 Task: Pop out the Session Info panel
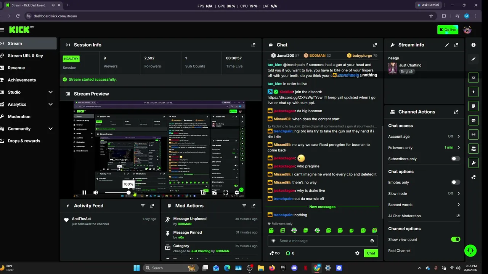[x=253, y=45]
